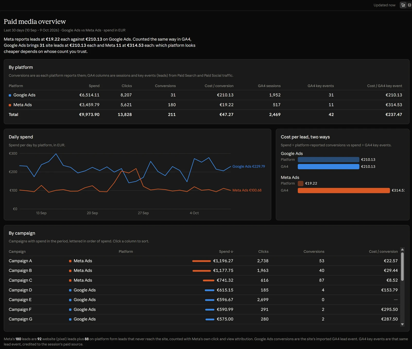This screenshot has height=349, width=412.
Task: Click the Meta Ads orange legend square in platform table
Action: click(x=10, y=105)
